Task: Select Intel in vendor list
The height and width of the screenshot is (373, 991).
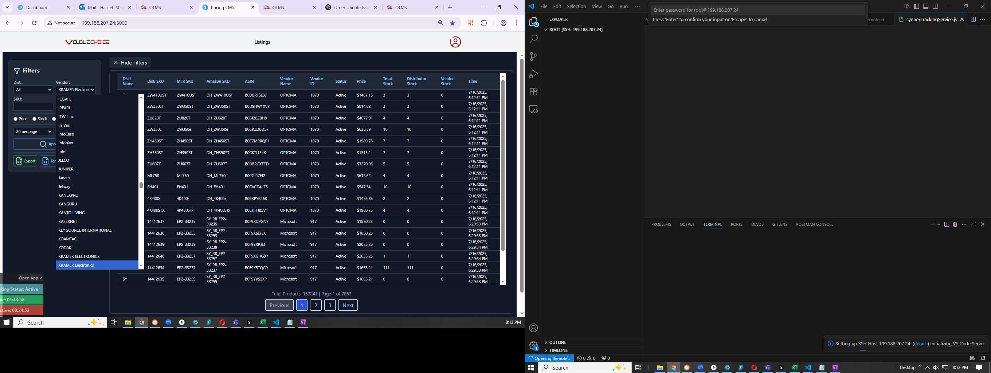Action: 97,152
